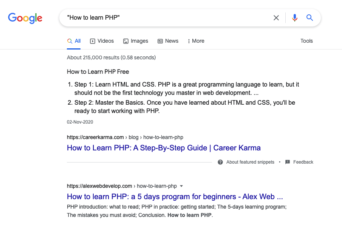Expand the dropdown arrow next to alexwebdevelop URL
Screen dimensions: 342x229
(x=181, y=186)
